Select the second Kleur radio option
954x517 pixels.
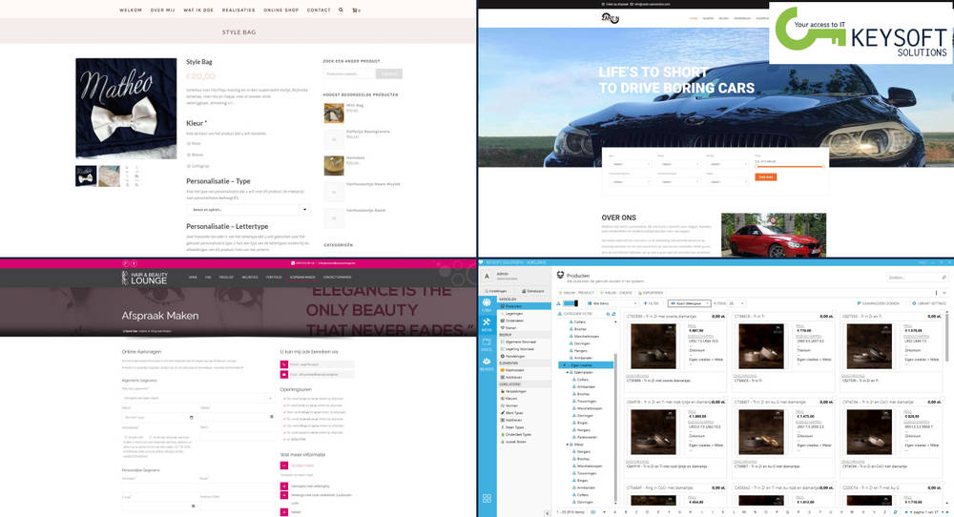coord(189,155)
